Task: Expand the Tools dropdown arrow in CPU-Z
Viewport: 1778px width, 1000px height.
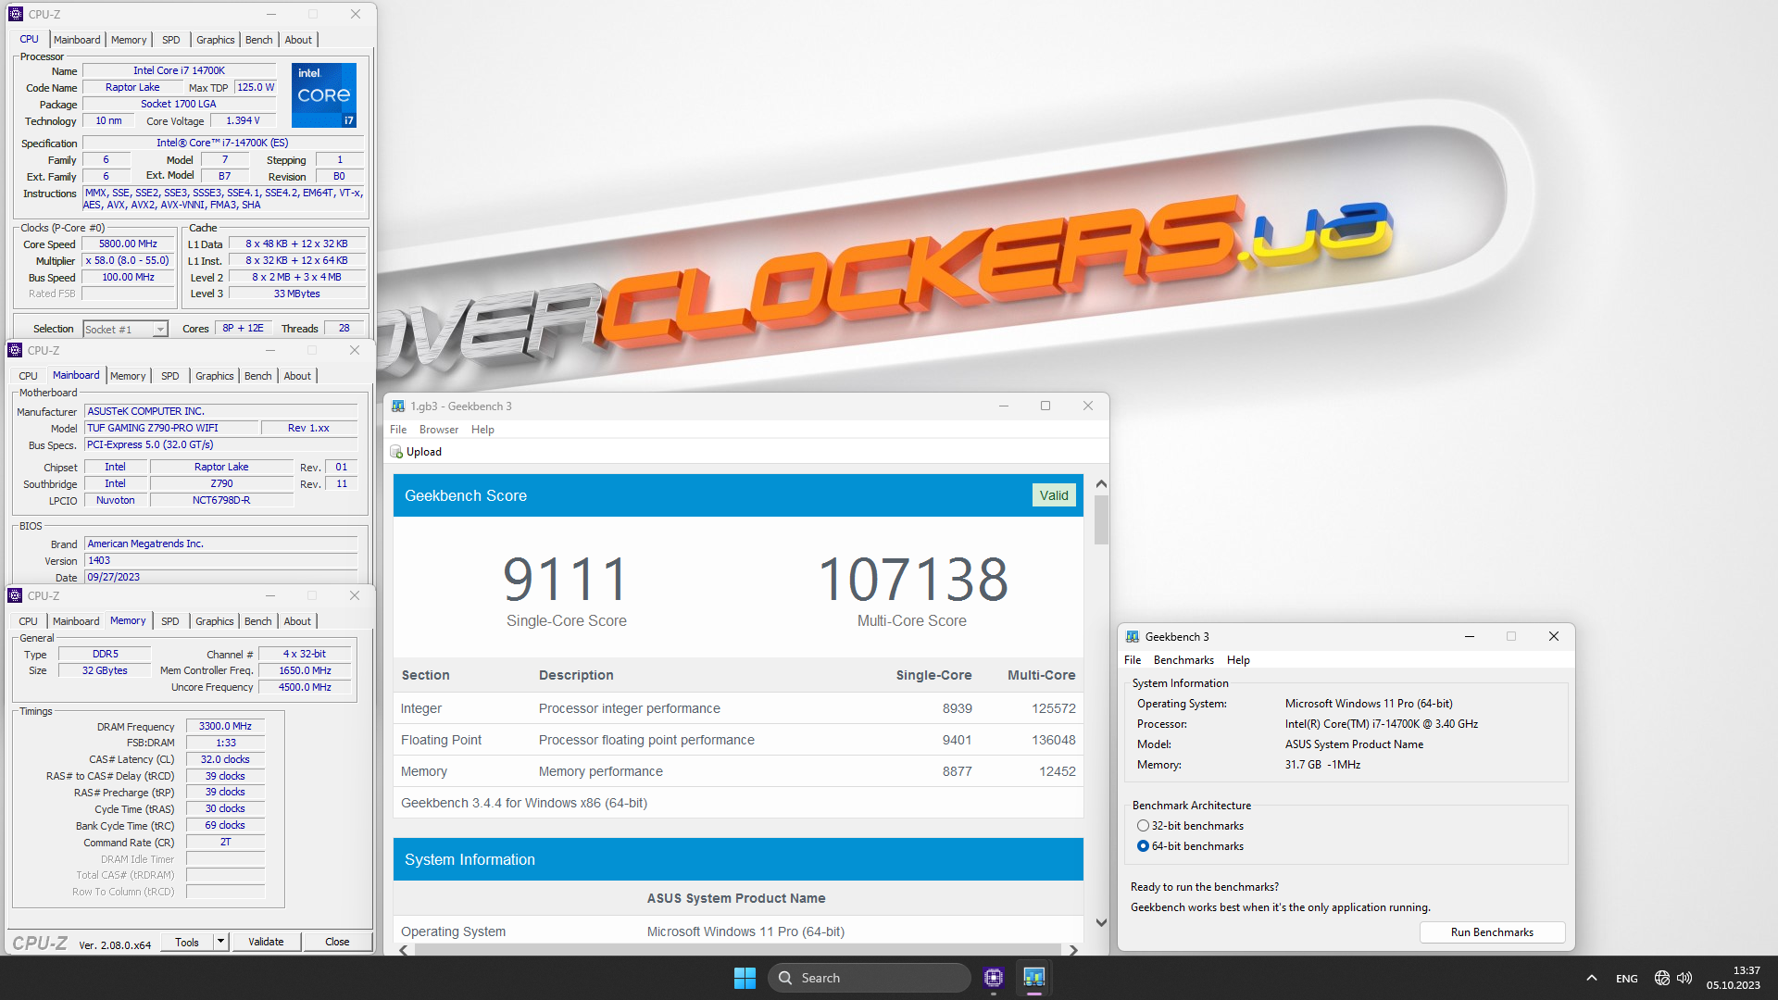Action: point(220,942)
